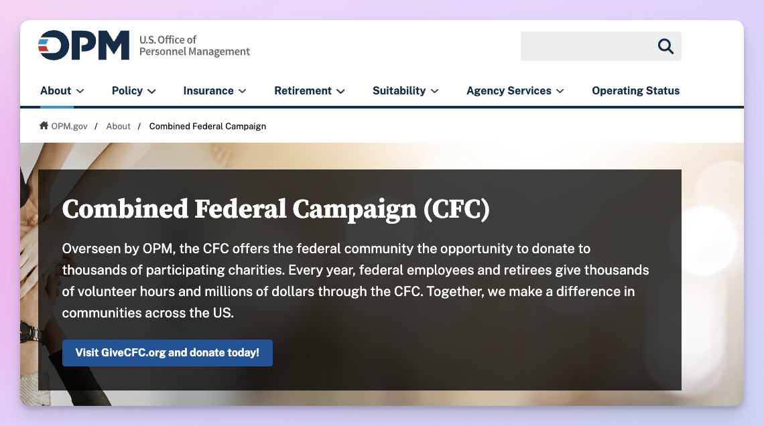Click the search magnifying glass icon
This screenshot has height=426, width=764.
(665, 46)
